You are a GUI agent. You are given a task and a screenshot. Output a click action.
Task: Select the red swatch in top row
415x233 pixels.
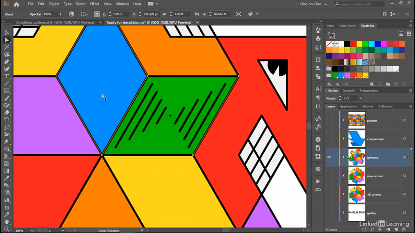click(x=353, y=44)
